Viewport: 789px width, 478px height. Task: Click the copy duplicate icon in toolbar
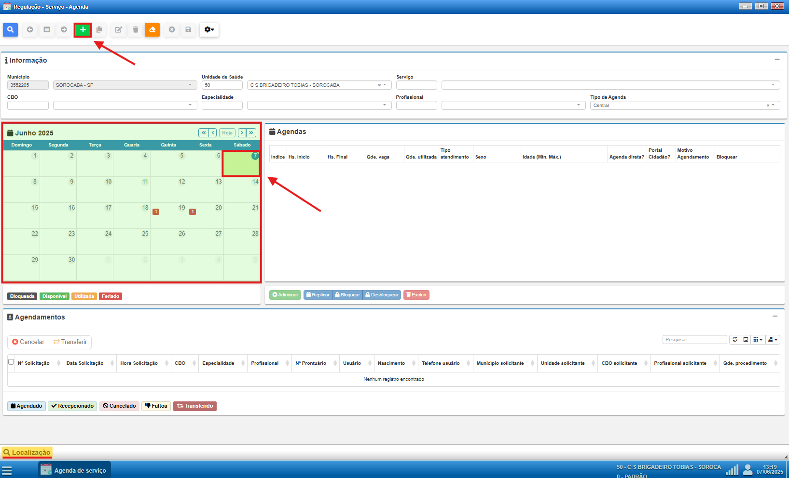coord(99,30)
